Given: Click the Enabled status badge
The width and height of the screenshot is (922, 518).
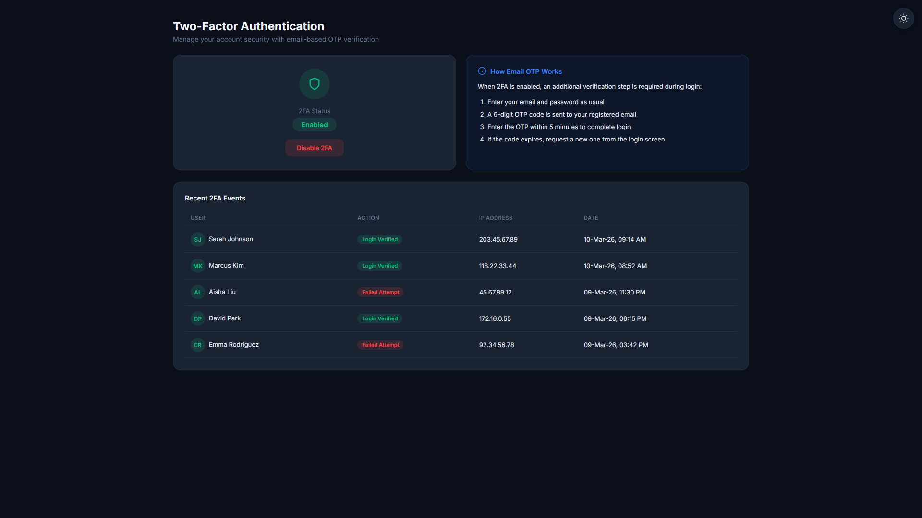Looking at the screenshot, I should click(x=315, y=125).
